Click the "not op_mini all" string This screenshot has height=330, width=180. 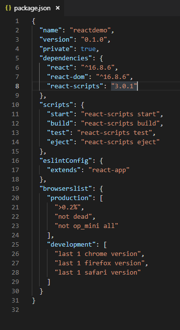[x=87, y=226]
